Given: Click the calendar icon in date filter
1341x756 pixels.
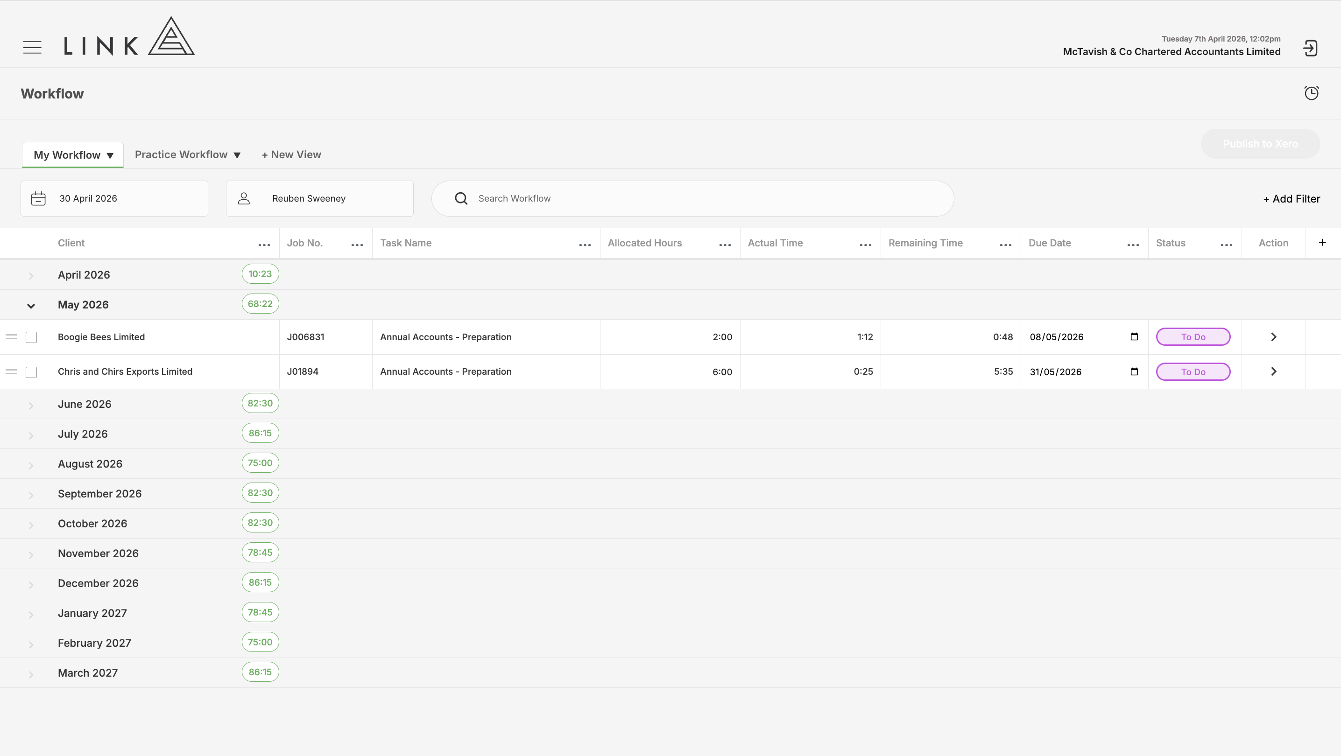Looking at the screenshot, I should pyautogui.click(x=39, y=199).
